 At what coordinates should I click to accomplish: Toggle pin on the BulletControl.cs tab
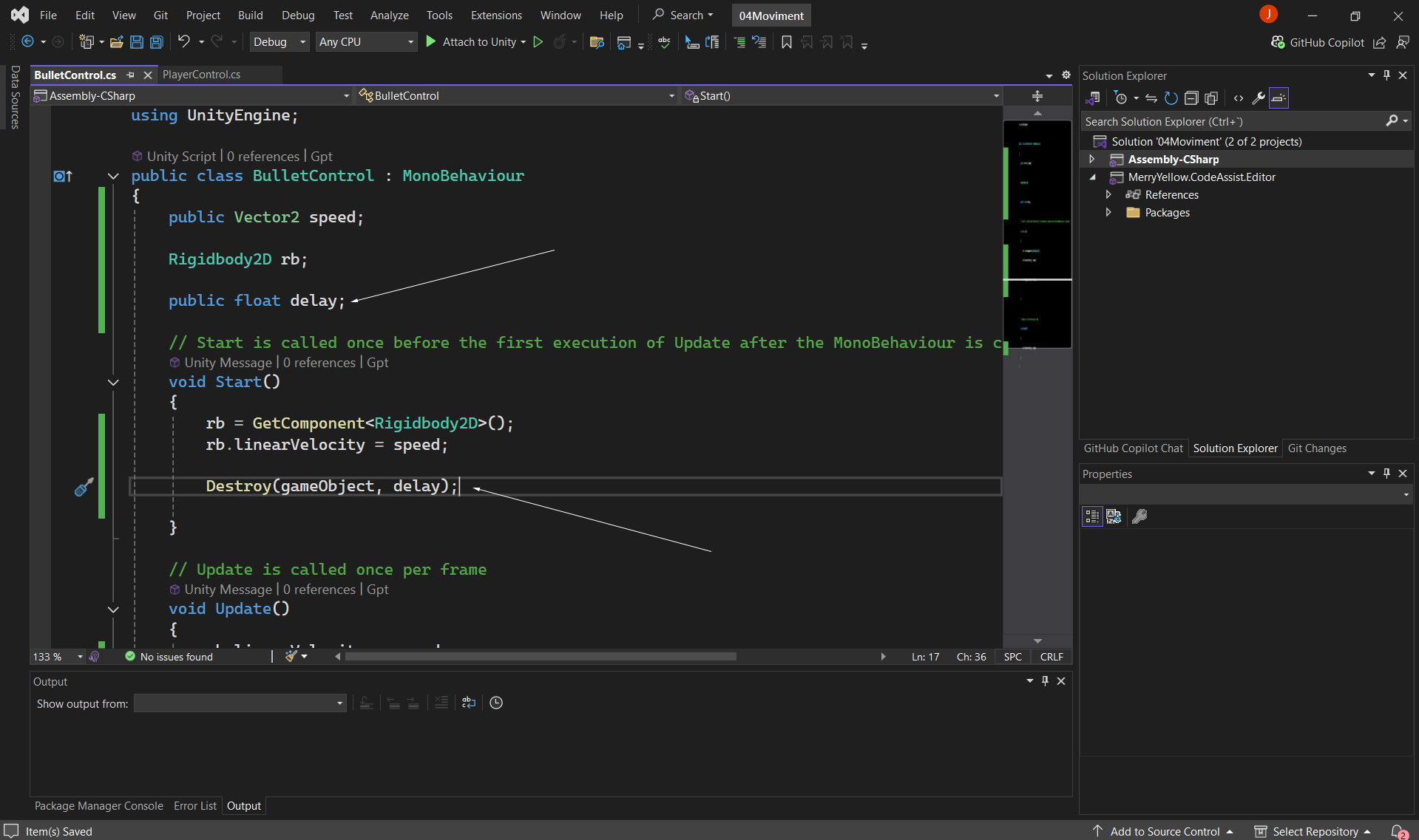pos(131,75)
